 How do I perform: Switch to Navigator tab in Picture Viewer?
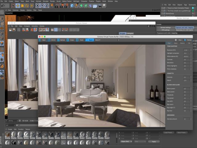pyautogui.click(x=123, y=33)
